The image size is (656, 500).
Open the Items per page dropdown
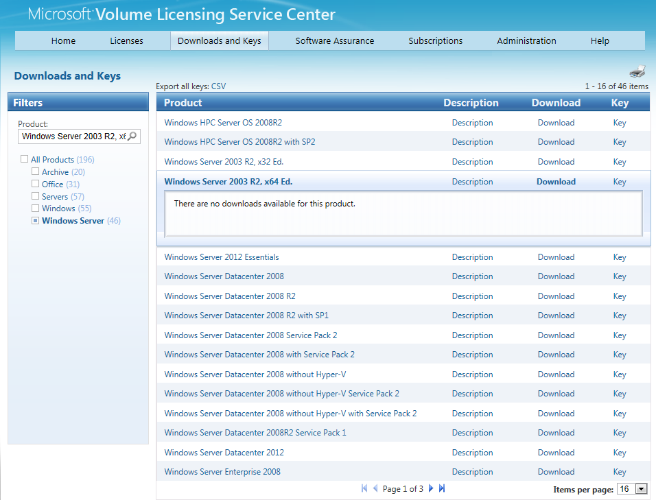641,489
